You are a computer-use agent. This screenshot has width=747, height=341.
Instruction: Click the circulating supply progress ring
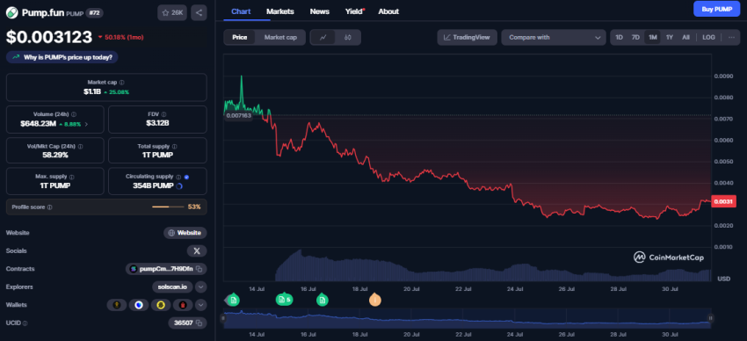(x=179, y=186)
